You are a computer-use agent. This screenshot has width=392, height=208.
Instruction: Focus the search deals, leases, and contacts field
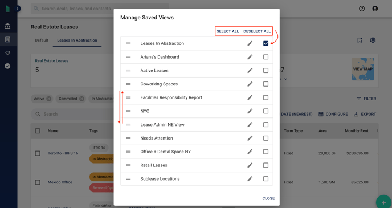pos(100,9)
